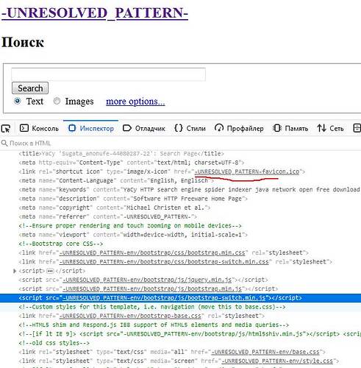Image resolution: width=361 pixels, height=368 pixels.
Task: Select the Text radio button
Action: click(x=18, y=101)
